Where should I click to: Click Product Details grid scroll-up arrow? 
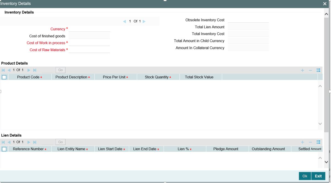click(x=320, y=86)
